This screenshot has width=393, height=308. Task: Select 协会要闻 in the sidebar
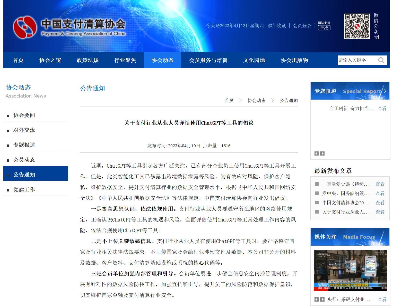36,115
